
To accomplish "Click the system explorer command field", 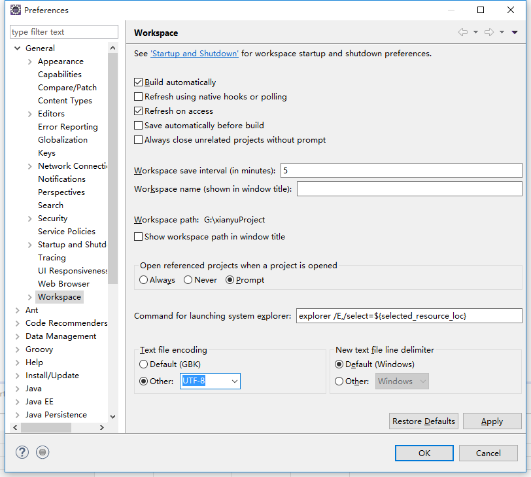I will point(409,316).
